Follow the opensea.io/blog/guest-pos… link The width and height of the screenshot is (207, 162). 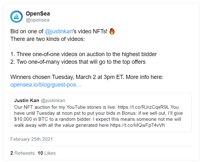tap(46, 85)
